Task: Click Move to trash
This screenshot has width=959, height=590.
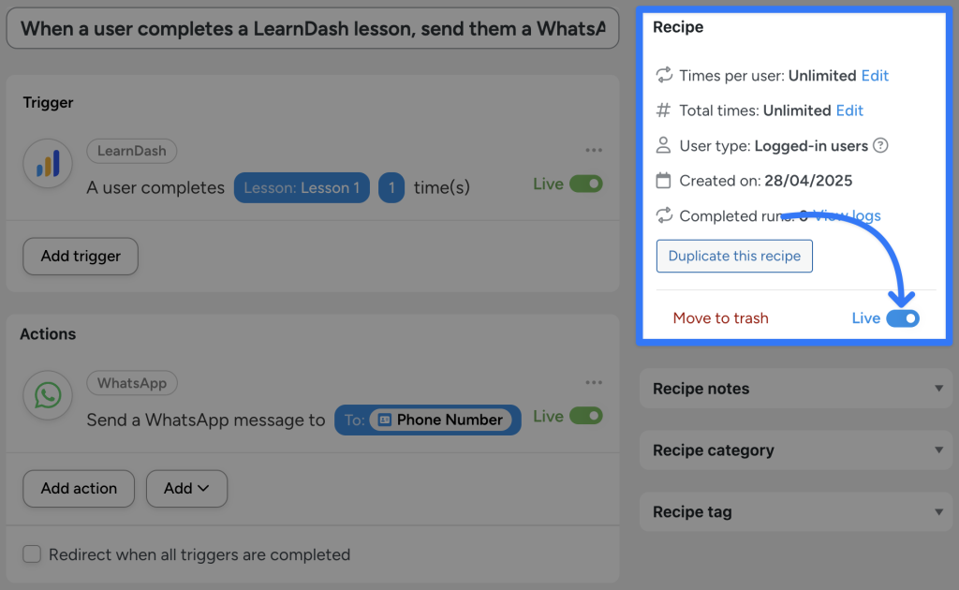Action: (x=720, y=317)
